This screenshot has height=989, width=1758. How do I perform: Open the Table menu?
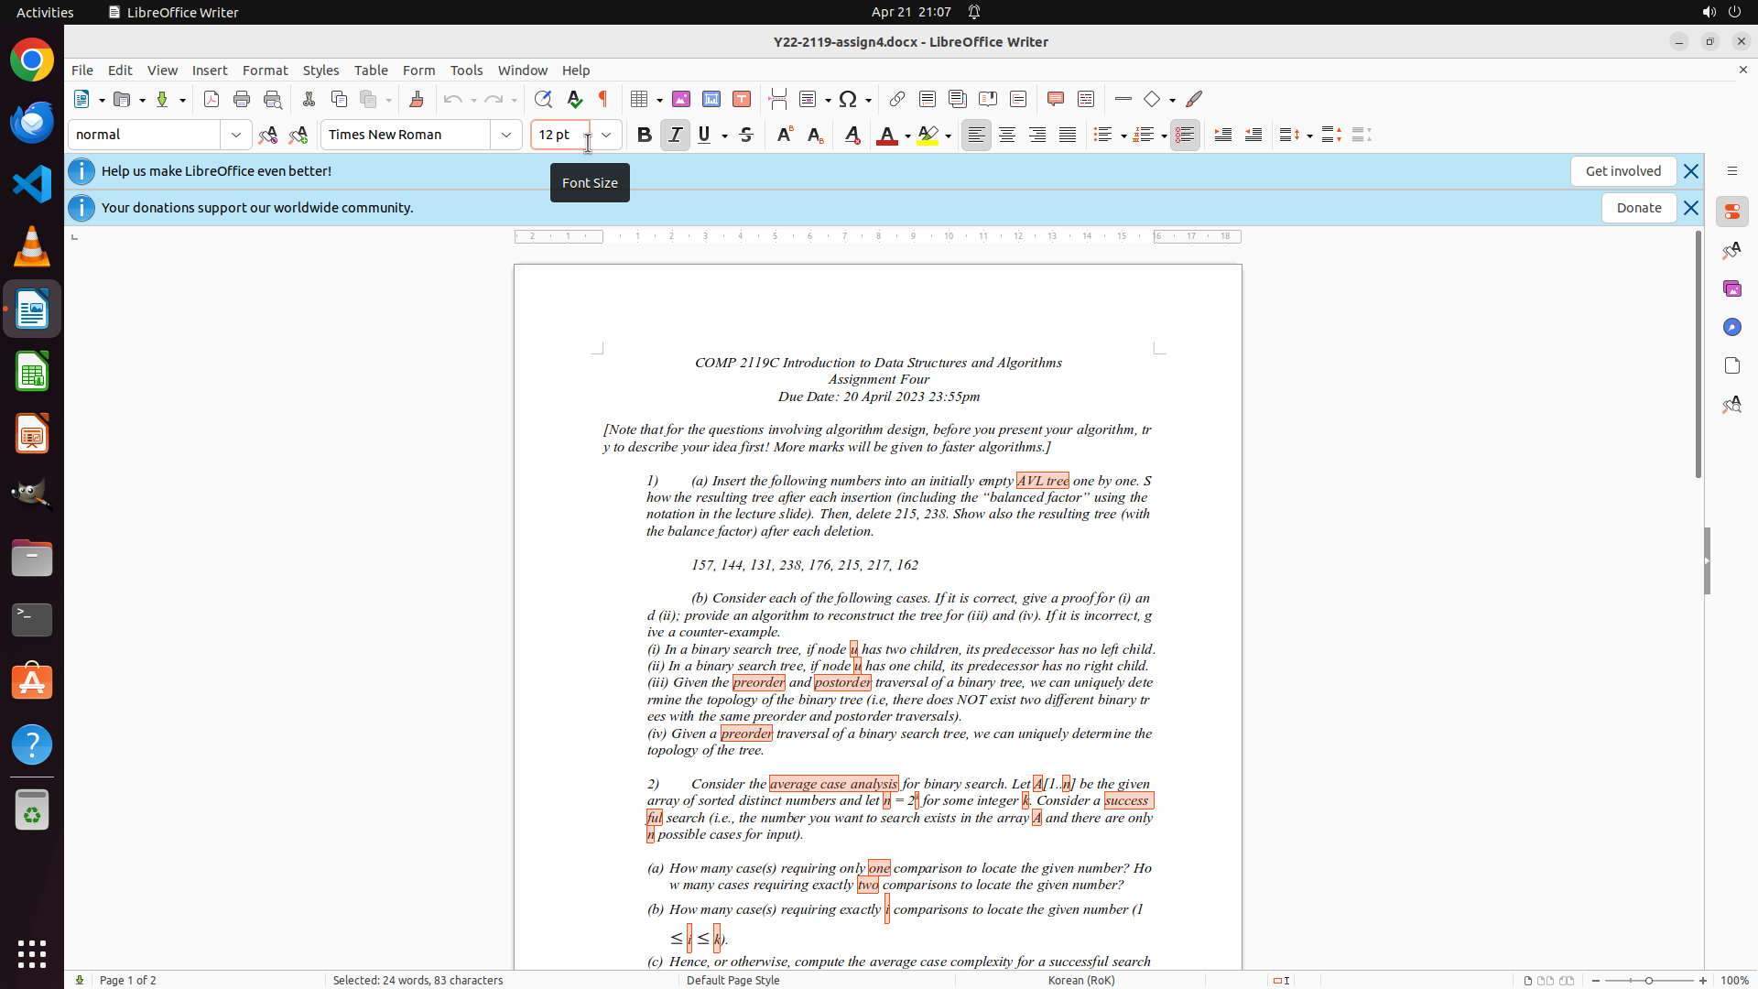pyautogui.click(x=371, y=71)
